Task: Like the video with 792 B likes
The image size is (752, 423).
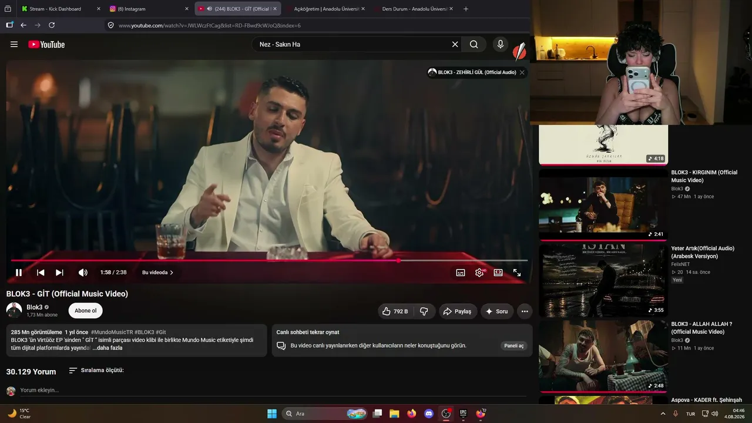Action: (395, 311)
